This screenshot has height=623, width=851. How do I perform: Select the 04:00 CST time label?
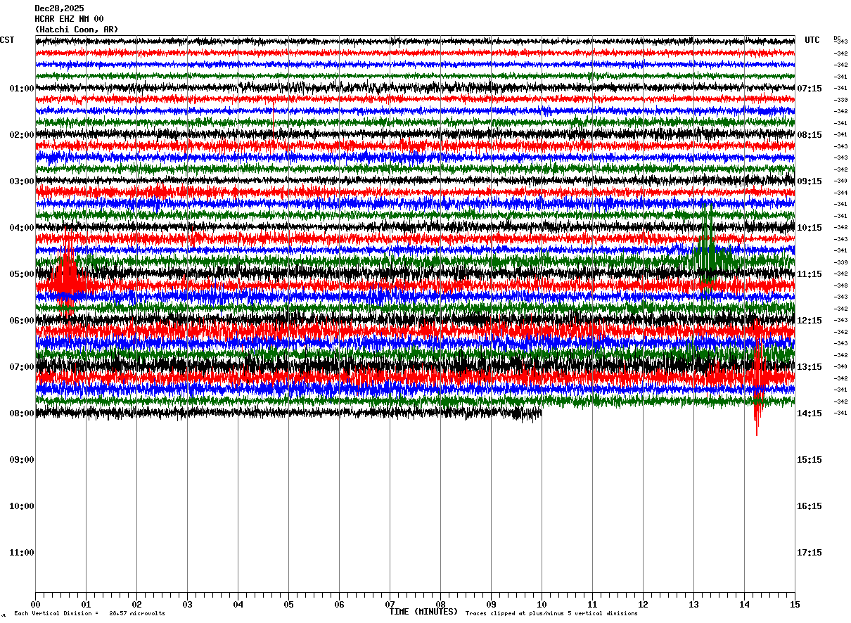pyautogui.click(x=22, y=228)
